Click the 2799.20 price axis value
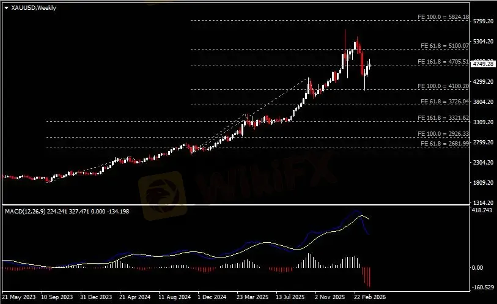Image resolution: width=497 pixels, height=304 pixels. tap(483, 143)
